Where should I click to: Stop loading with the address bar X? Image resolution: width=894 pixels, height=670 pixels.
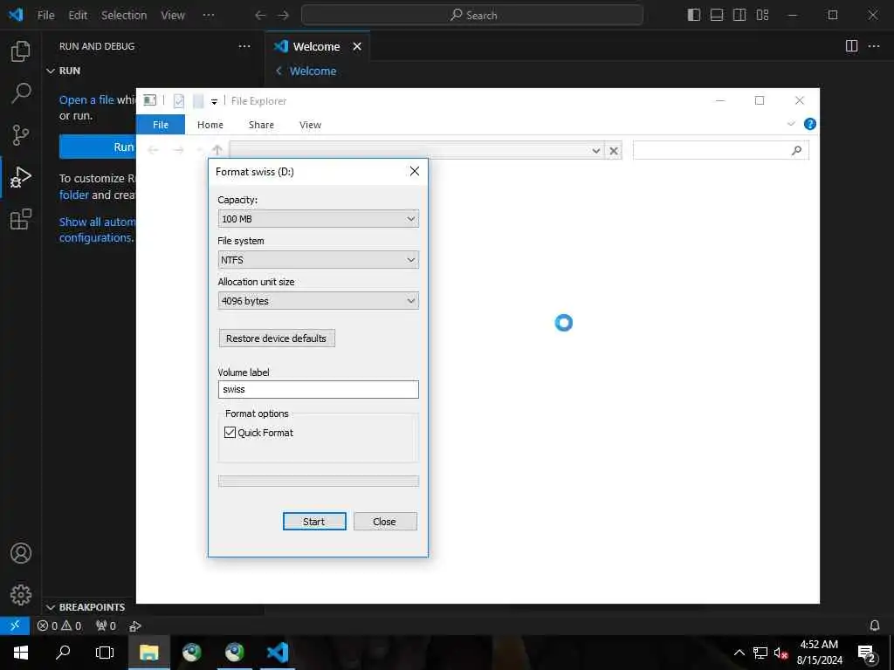coord(614,151)
